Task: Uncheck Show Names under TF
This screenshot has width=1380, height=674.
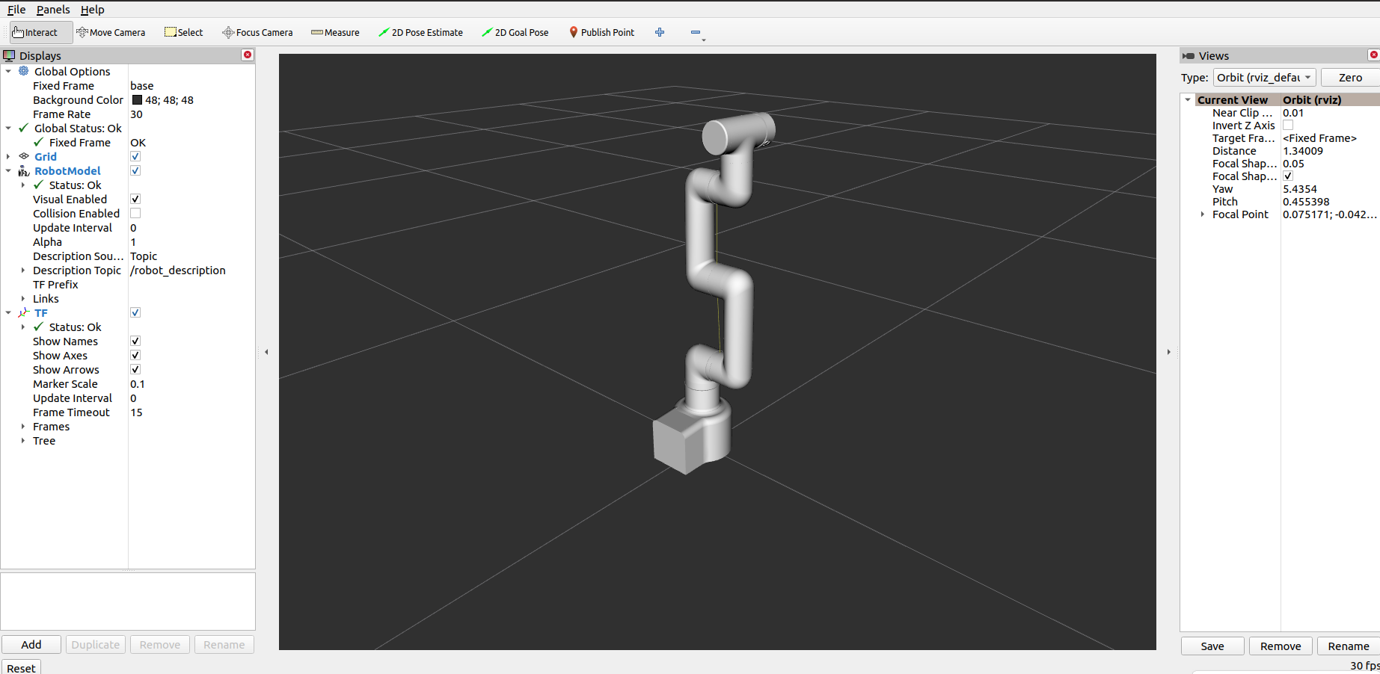Action: tap(135, 341)
